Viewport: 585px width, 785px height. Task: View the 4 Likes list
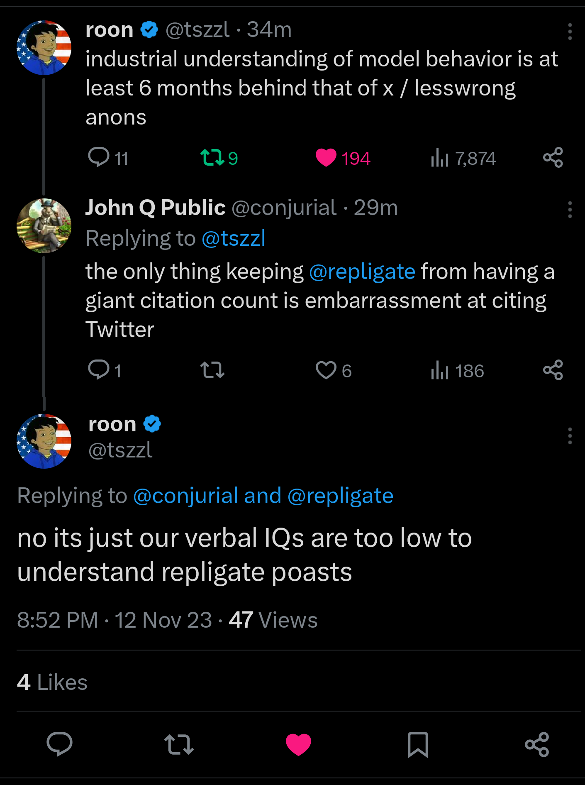pyautogui.click(x=52, y=682)
